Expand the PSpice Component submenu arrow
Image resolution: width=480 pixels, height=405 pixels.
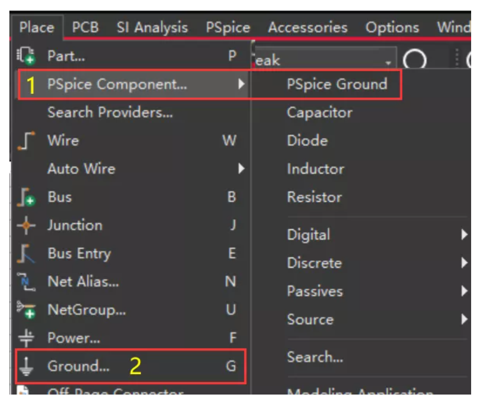(x=241, y=84)
